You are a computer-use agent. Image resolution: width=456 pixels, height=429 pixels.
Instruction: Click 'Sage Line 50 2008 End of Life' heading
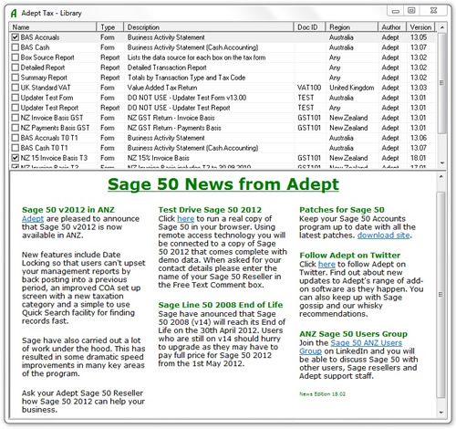point(221,305)
